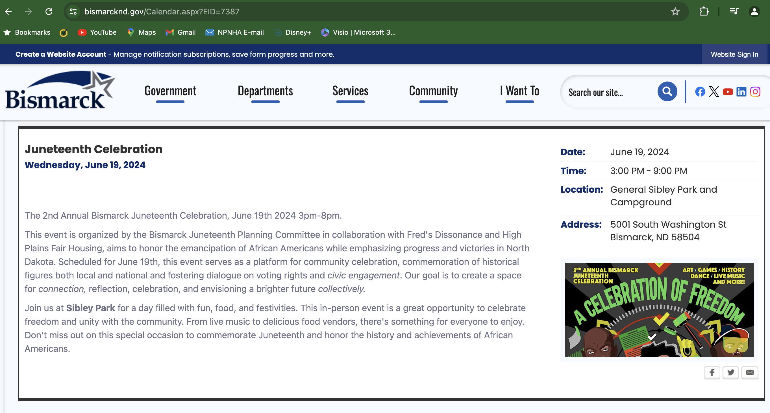Image resolution: width=770 pixels, height=413 pixels.
Task: Click Website Sign In button
Action: pos(734,54)
